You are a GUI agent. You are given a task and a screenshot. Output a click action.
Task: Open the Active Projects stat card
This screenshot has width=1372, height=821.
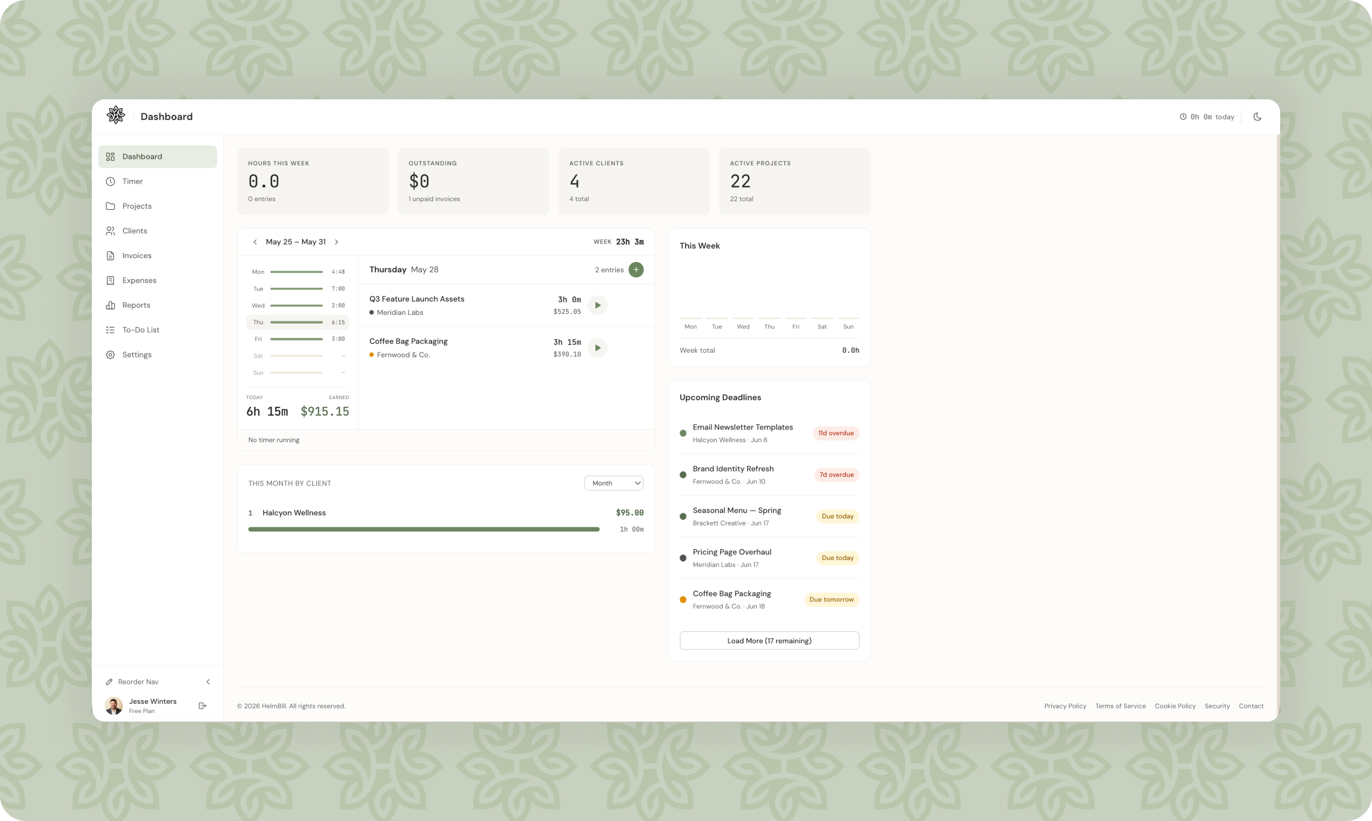click(x=795, y=181)
